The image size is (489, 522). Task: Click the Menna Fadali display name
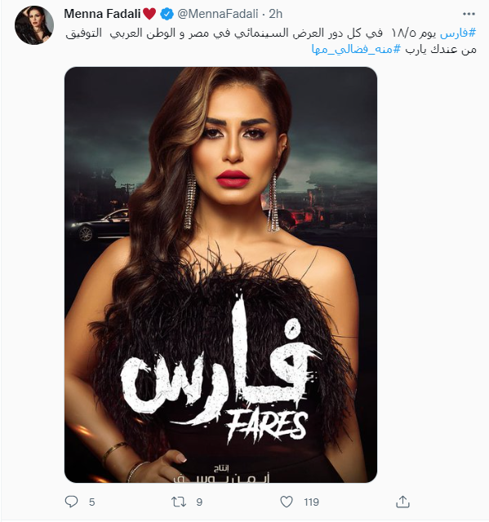(102, 14)
